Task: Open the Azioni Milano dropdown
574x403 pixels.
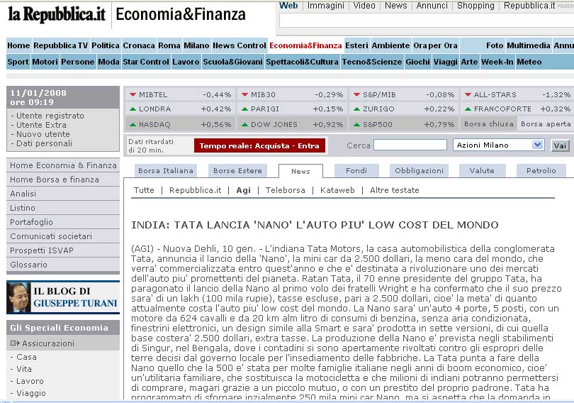Action: 536,145
